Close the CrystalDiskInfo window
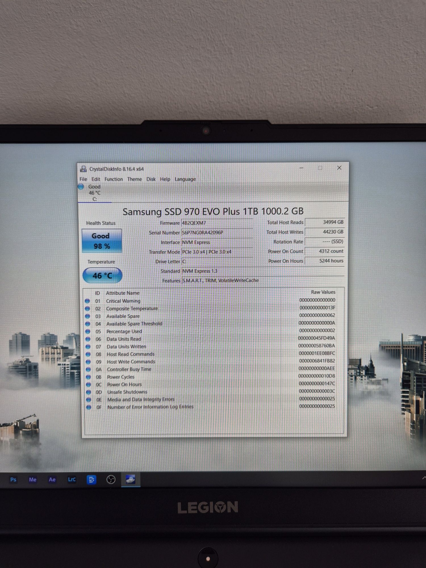The image size is (426, 568). [339, 168]
